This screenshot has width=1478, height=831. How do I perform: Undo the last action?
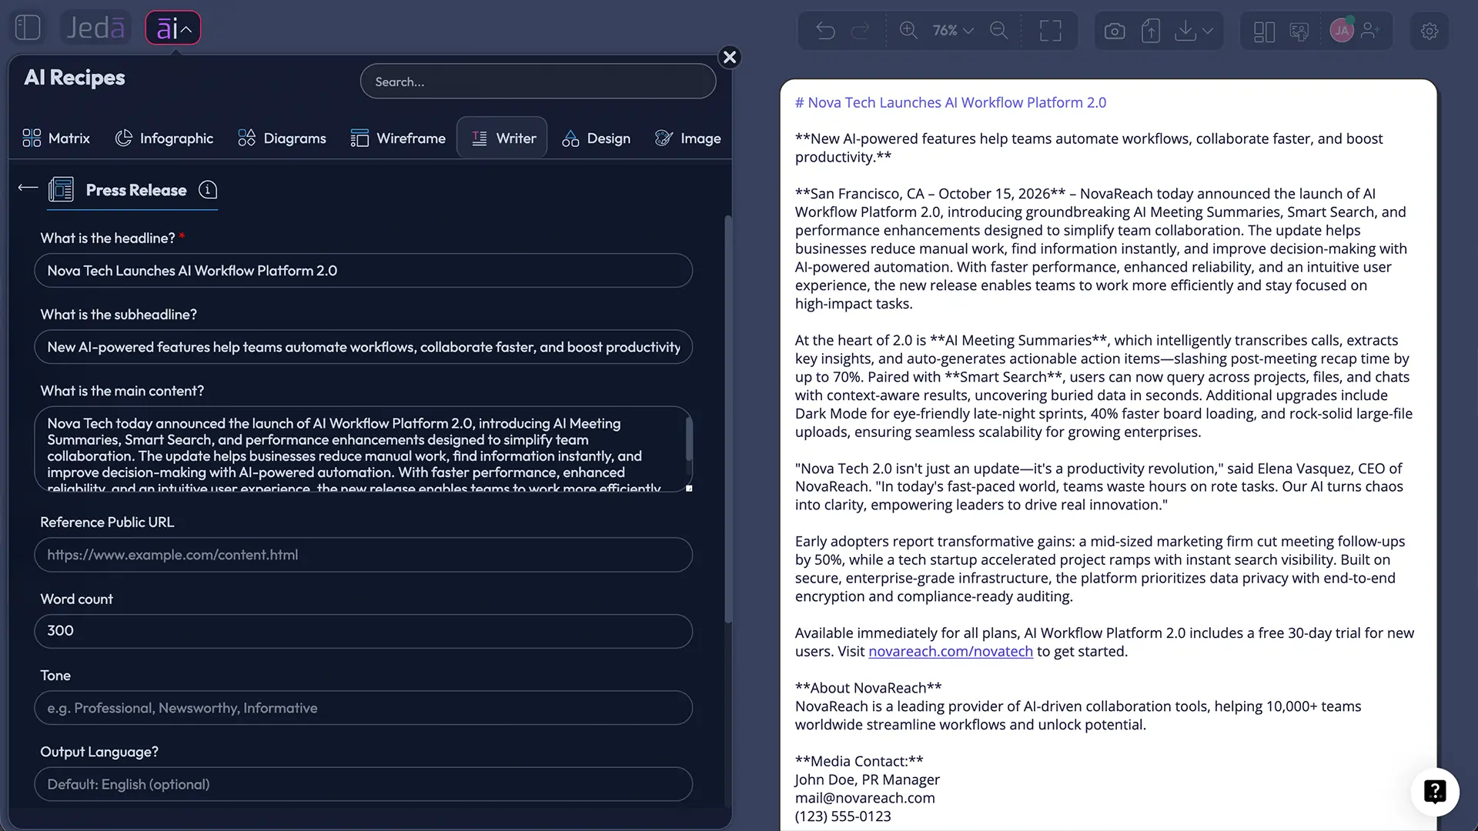(x=825, y=31)
